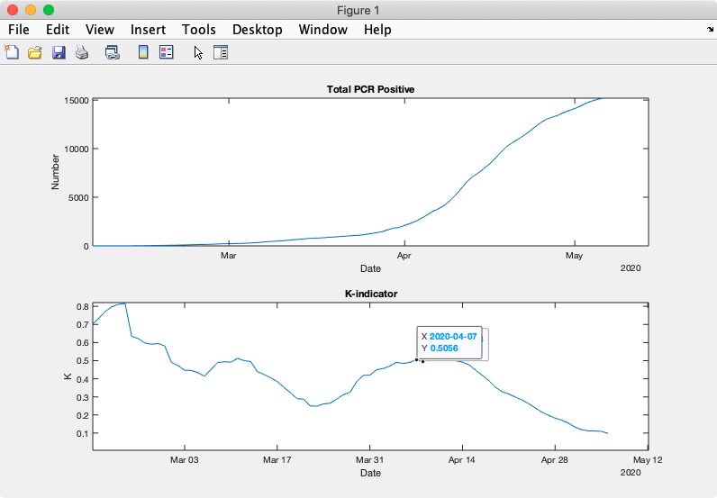Open the Insert menu
The image size is (717, 498).
(x=148, y=30)
